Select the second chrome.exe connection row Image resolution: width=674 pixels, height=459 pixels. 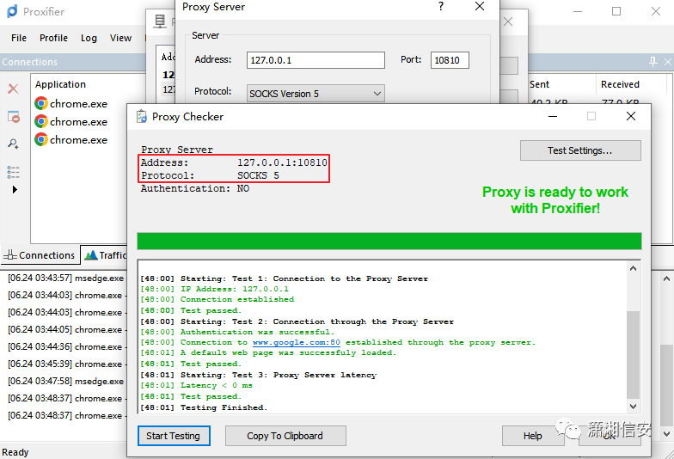pyautogui.click(x=70, y=122)
